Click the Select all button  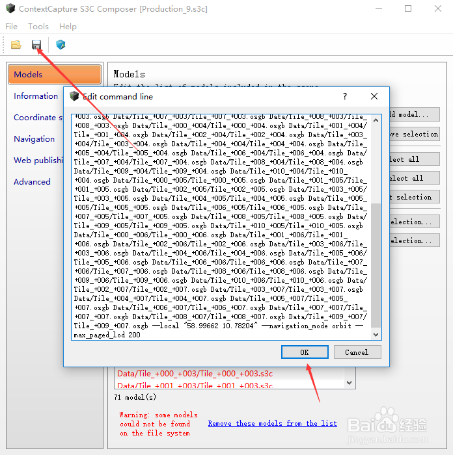pos(415,159)
